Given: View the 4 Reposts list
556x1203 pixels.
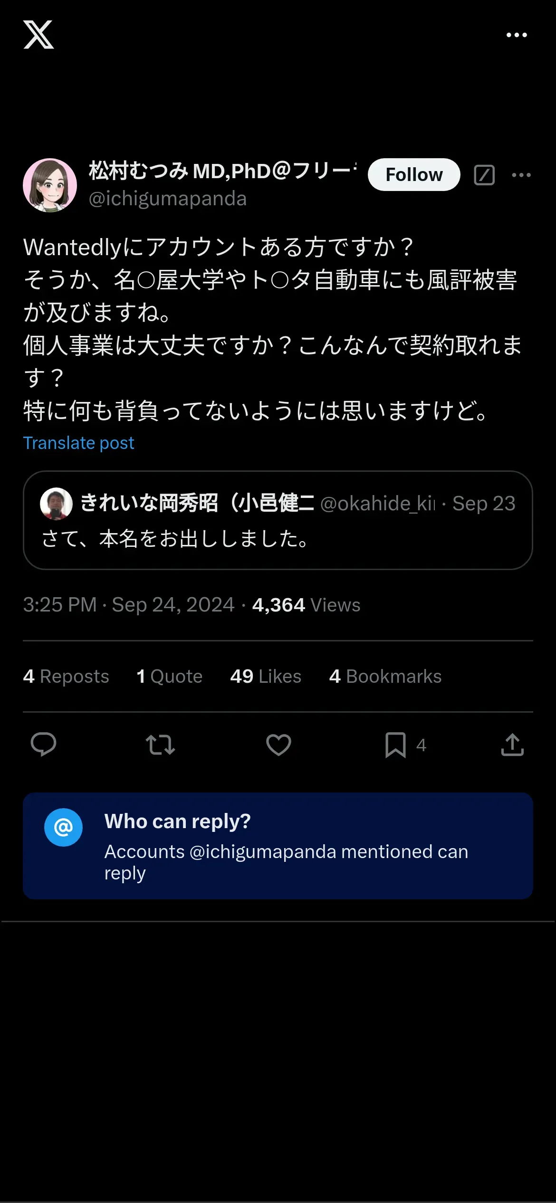Looking at the screenshot, I should click(66, 676).
